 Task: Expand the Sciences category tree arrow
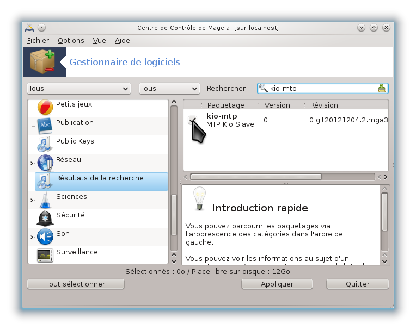(32, 200)
